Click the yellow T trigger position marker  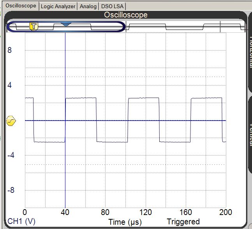pos(34,26)
